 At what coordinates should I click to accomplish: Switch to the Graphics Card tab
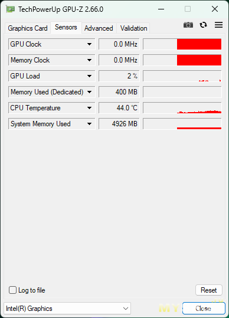(x=28, y=28)
